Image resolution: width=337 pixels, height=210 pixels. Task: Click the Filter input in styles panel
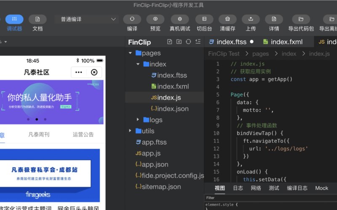(x=270, y=198)
